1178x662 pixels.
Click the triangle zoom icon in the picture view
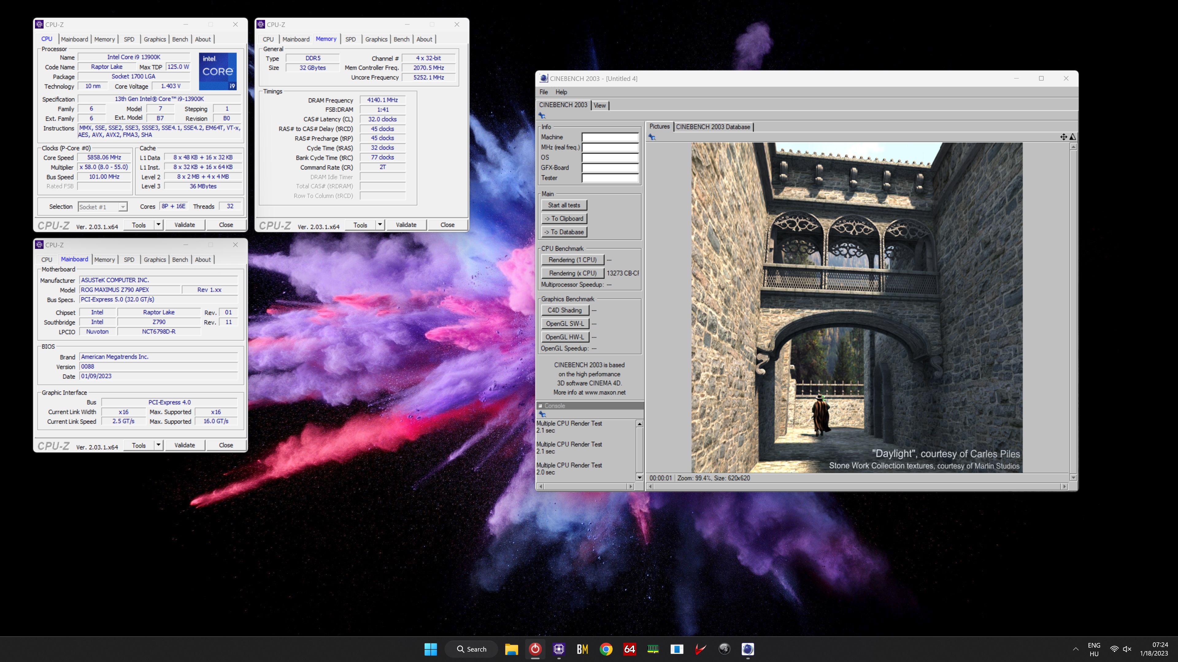(1073, 137)
